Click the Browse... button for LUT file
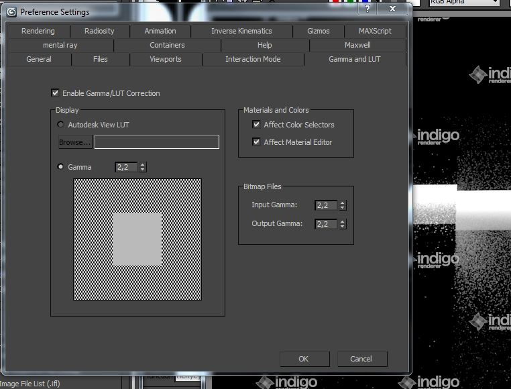This screenshot has height=389, width=511. (74, 142)
